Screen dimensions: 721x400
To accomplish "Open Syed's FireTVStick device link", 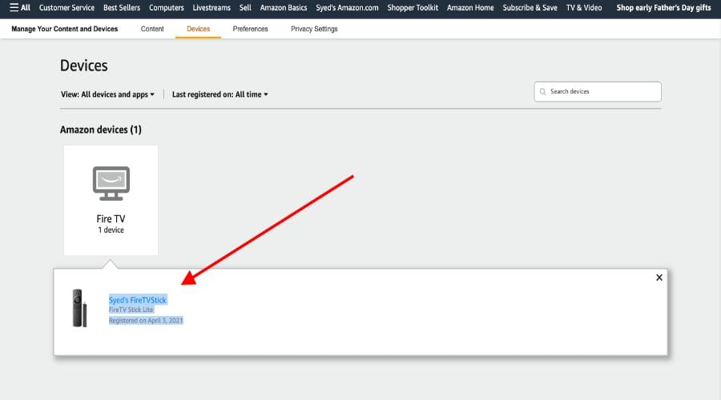I will click(x=138, y=300).
